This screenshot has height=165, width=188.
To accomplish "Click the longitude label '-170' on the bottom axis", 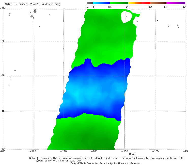I will (63, 151).
